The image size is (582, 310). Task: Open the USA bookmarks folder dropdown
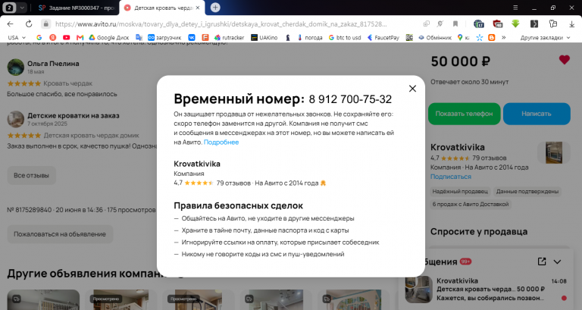17,37
